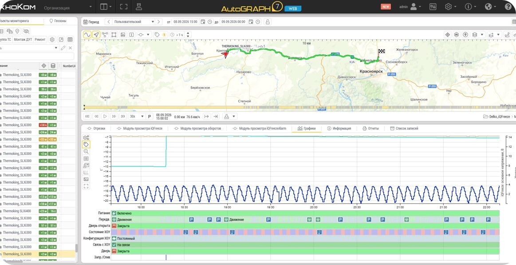Open the gear settings menu in the top bar

point(450,7)
